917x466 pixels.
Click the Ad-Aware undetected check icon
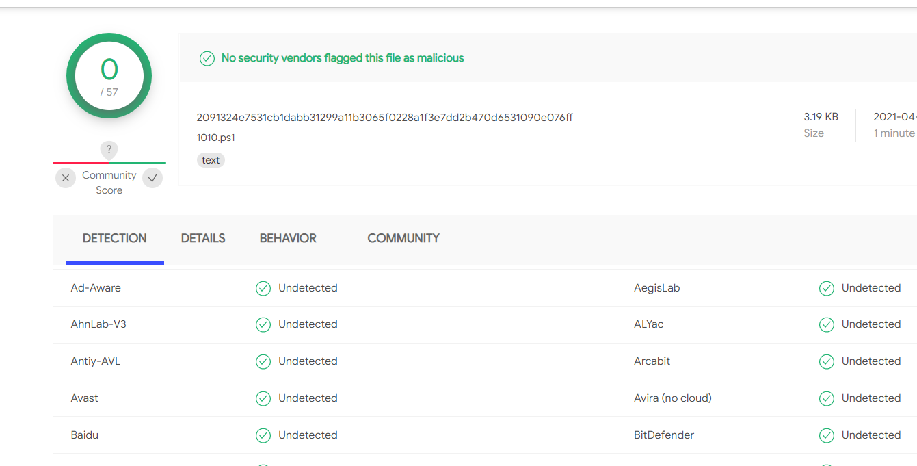[x=263, y=289]
